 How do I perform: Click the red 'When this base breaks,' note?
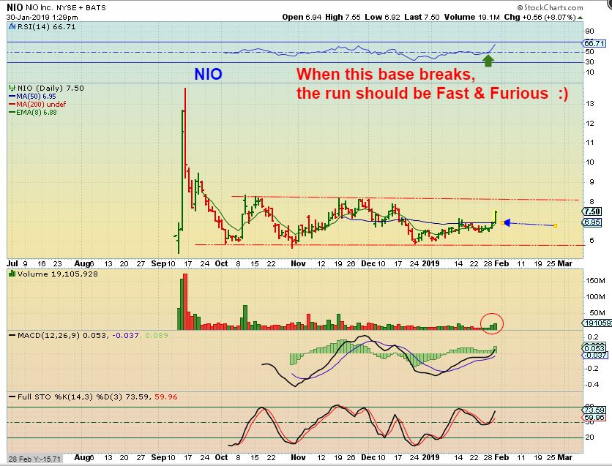(386, 74)
